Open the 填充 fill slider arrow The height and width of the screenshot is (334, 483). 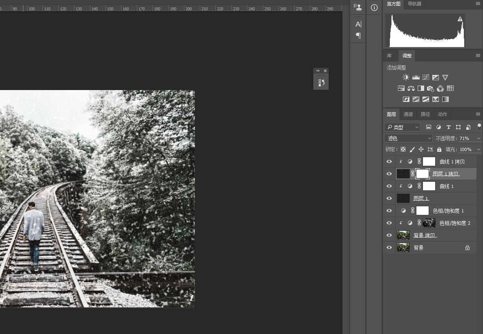coord(479,149)
